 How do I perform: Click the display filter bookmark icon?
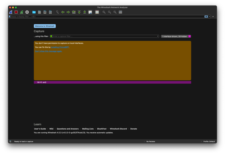tap(10, 17)
